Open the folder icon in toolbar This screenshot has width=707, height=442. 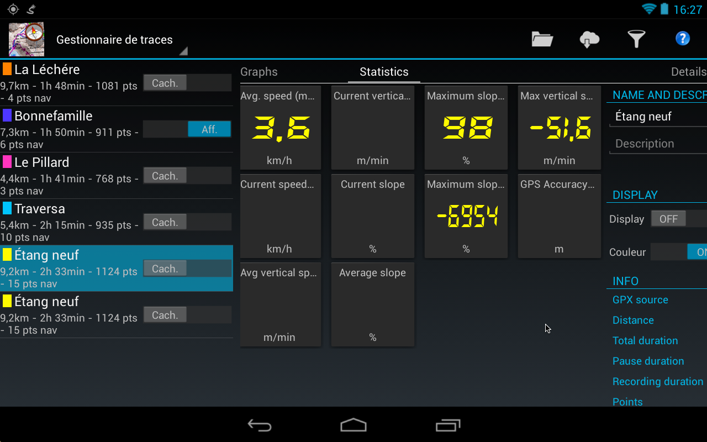[x=542, y=39]
